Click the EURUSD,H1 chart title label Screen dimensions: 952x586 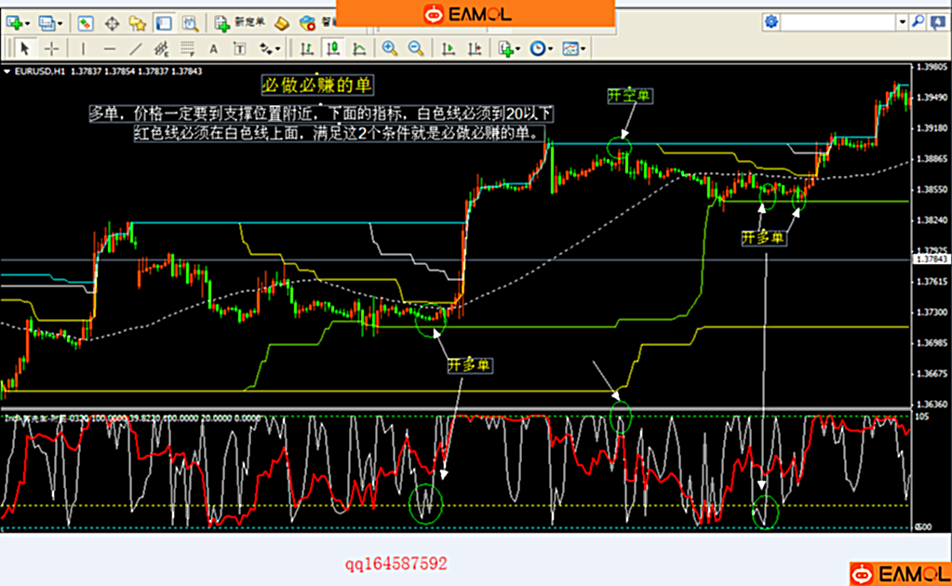(x=42, y=72)
